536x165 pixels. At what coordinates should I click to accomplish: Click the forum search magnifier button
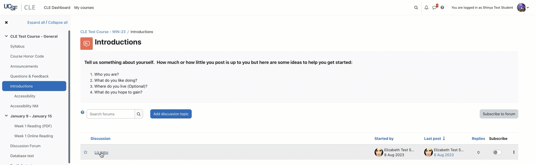click(139, 114)
